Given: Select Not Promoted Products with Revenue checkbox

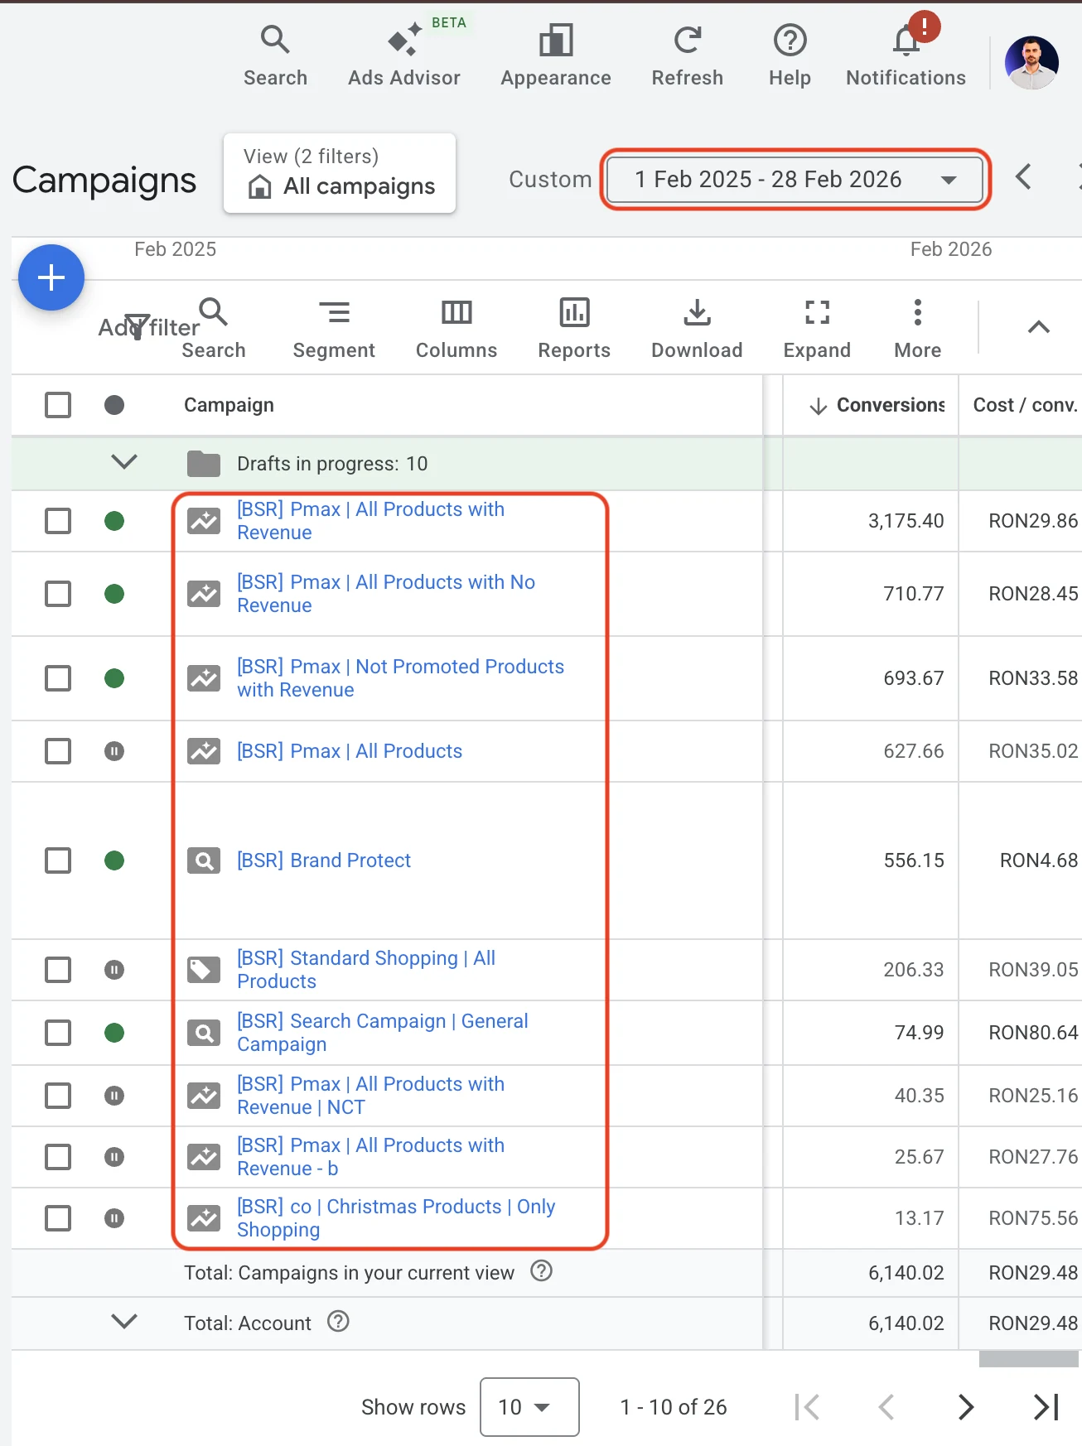Looking at the screenshot, I should (58, 678).
